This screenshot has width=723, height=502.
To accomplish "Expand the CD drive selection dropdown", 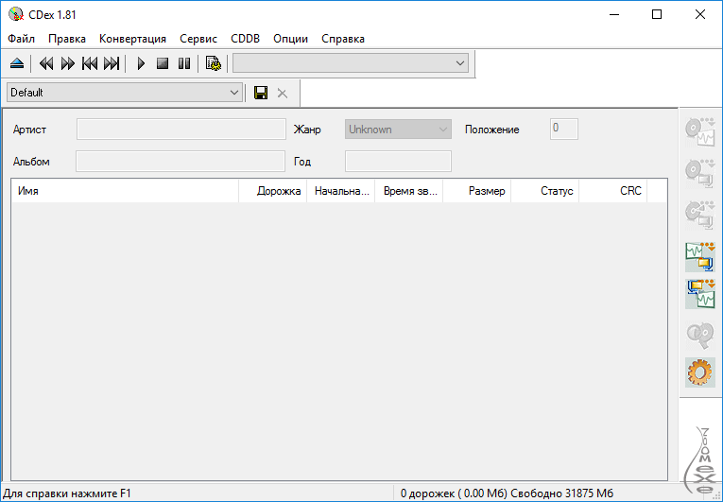I will point(460,63).
